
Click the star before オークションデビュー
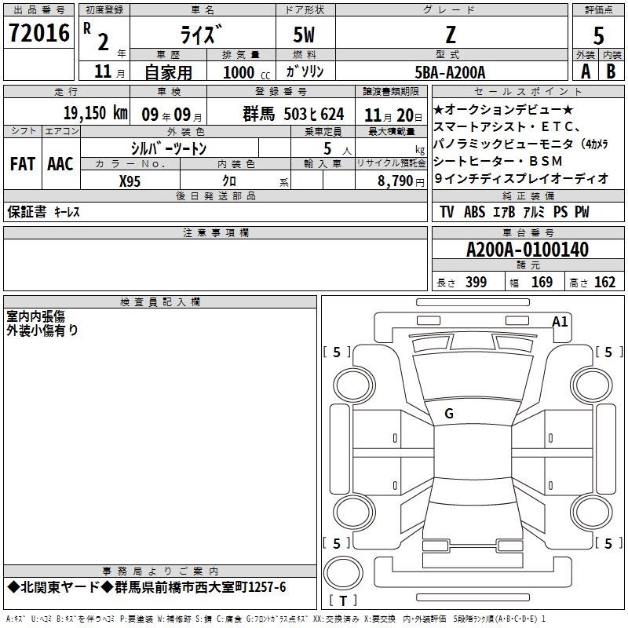coord(438,109)
